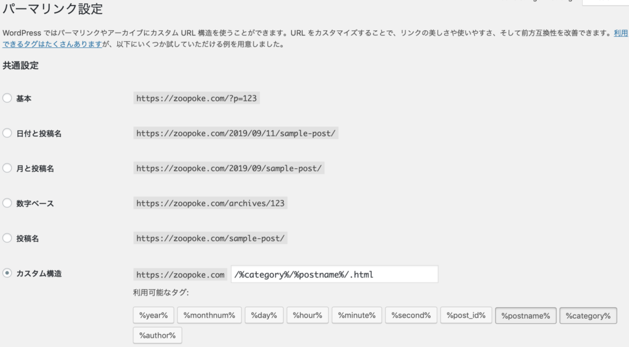Click the %day% tag button

pos(264,315)
